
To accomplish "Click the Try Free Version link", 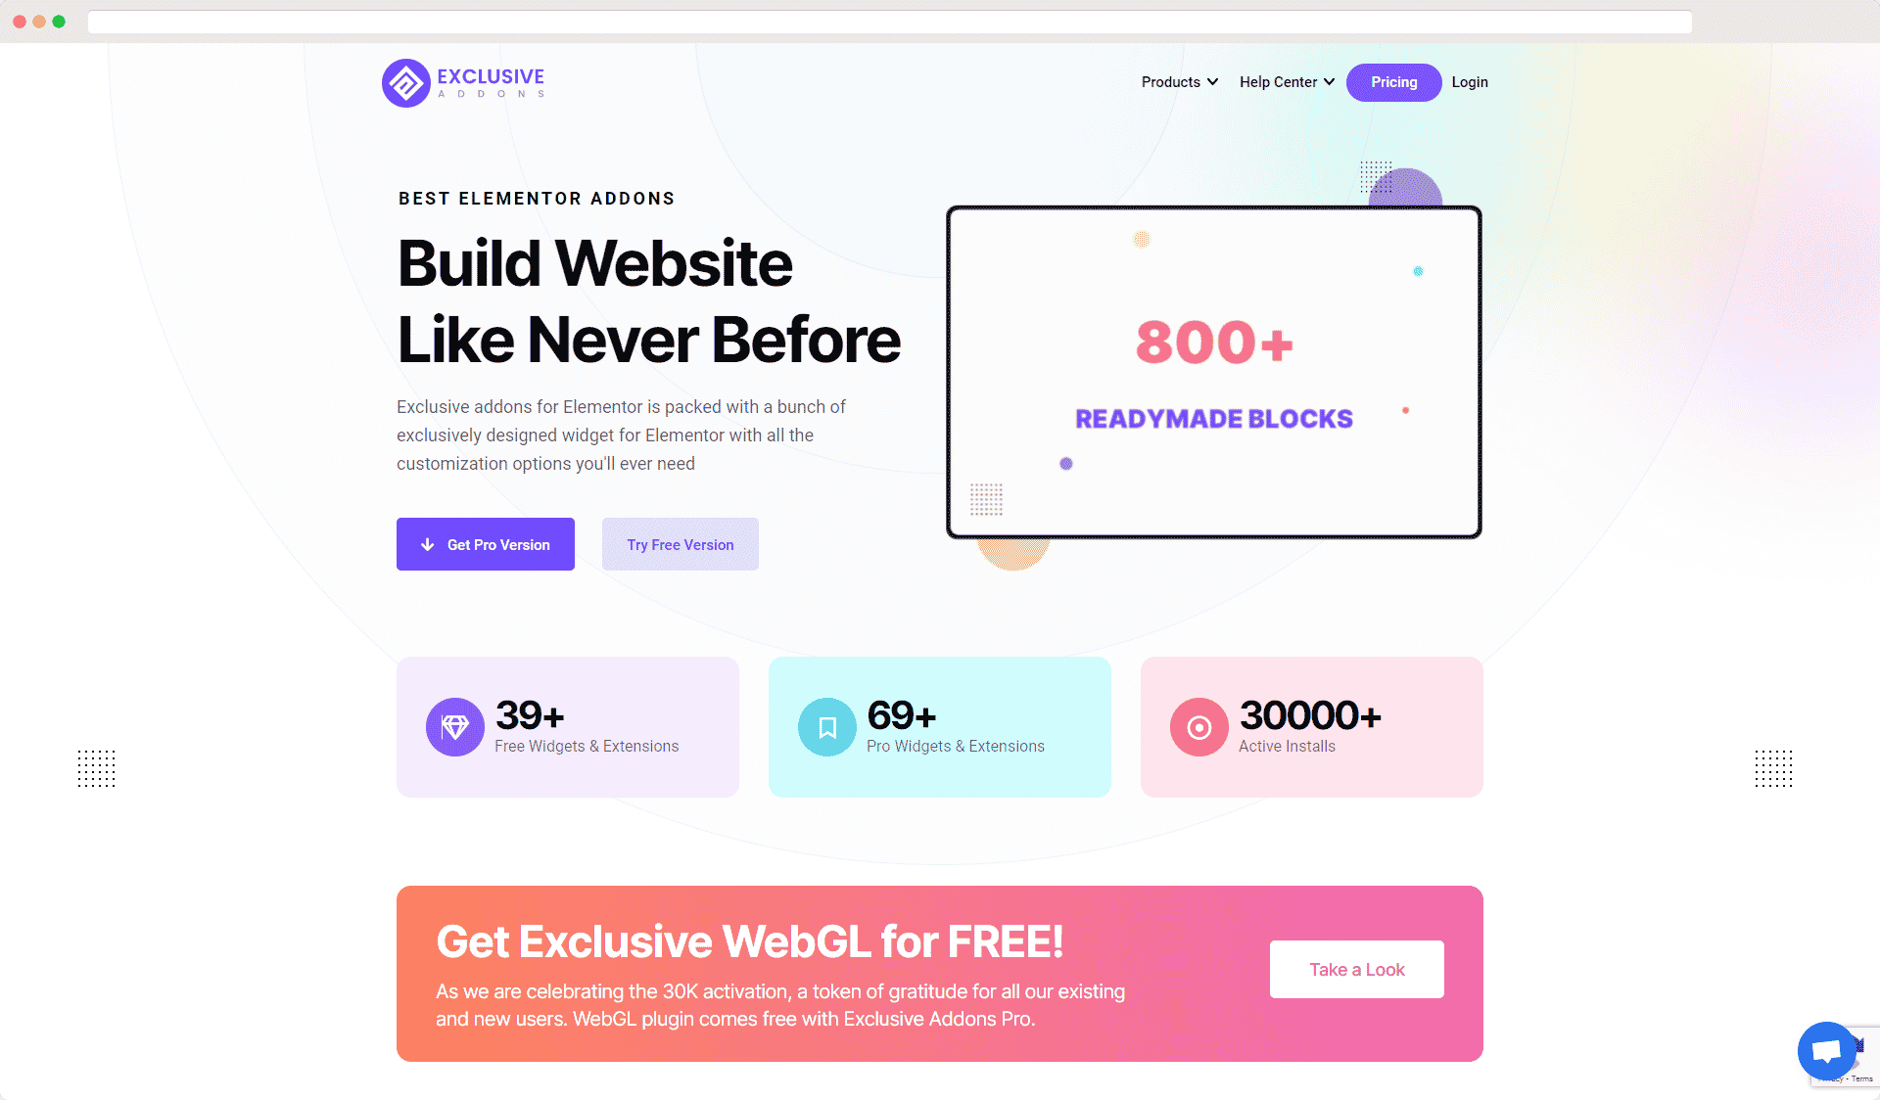I will click(x=680, y=543).
